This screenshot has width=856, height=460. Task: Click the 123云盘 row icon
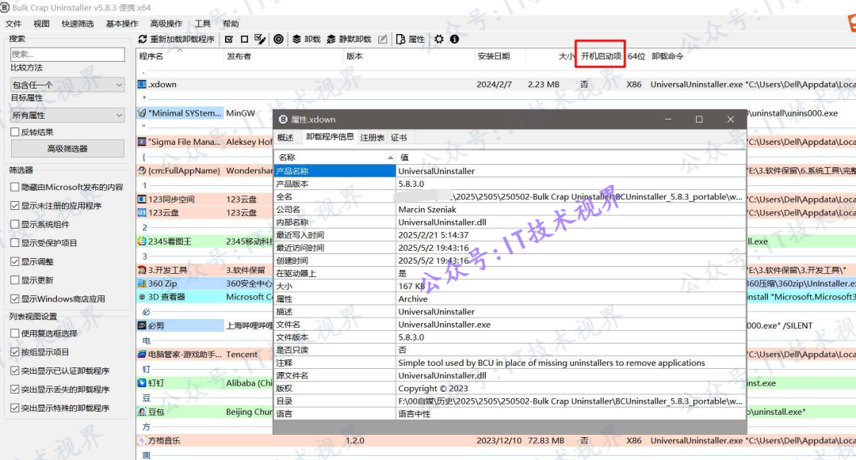click(x=142, y=212)
